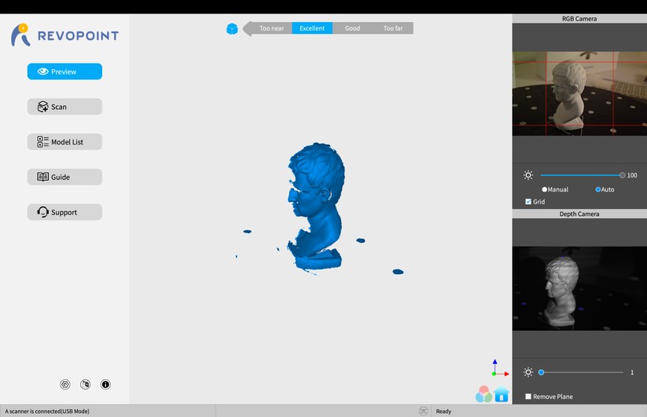Uncheck the Grid checkbox
The width and height of the screenshot is (647, 417).
tap(528, 202)
